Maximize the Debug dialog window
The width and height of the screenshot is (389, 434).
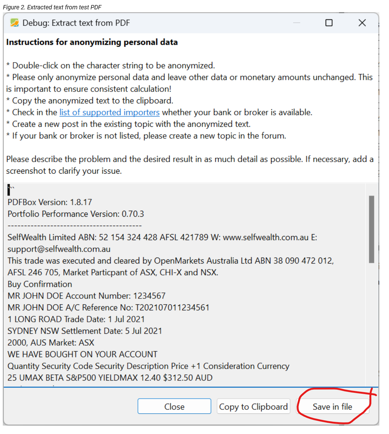pyautogui.click(x=329, y=23)
